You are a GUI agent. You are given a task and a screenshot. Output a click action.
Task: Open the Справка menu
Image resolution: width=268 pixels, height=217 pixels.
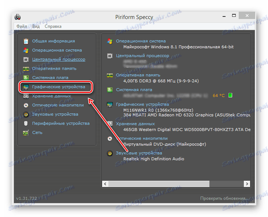(53, 26)
